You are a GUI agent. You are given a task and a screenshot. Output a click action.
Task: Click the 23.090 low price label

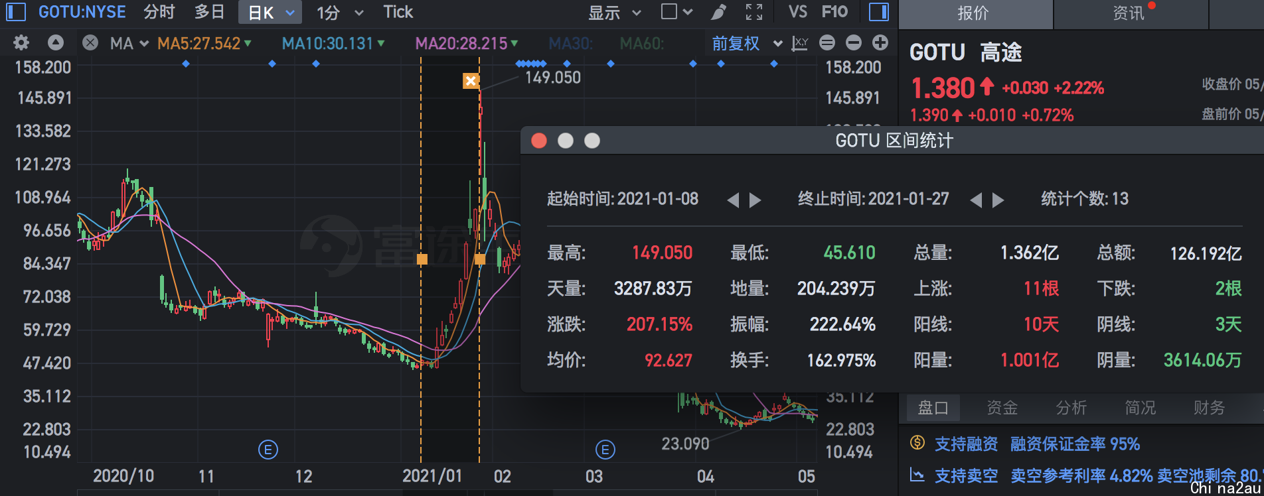click(685, 444)
